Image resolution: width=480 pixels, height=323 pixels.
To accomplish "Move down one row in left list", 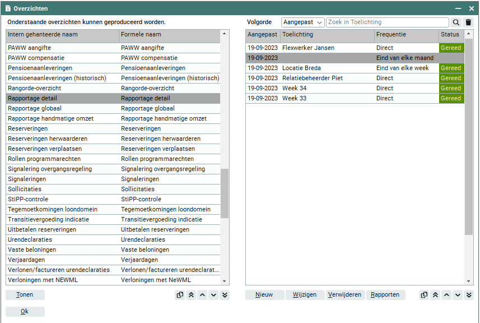I will pos(213,295).
